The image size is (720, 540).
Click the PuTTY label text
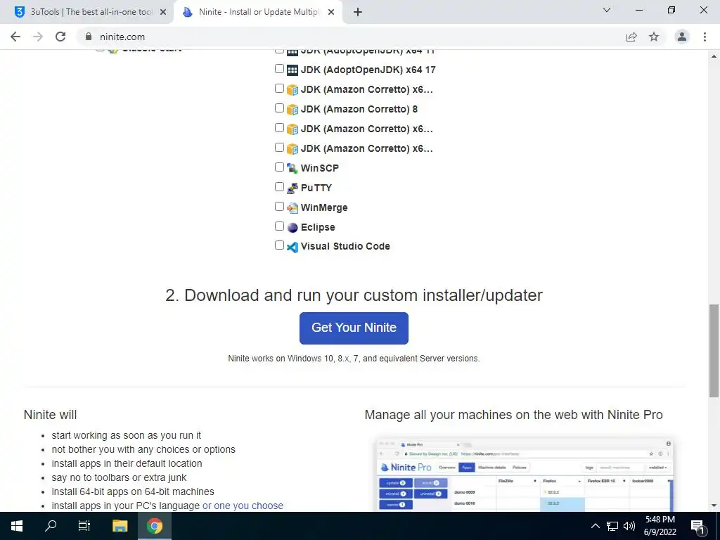[316, 188]
